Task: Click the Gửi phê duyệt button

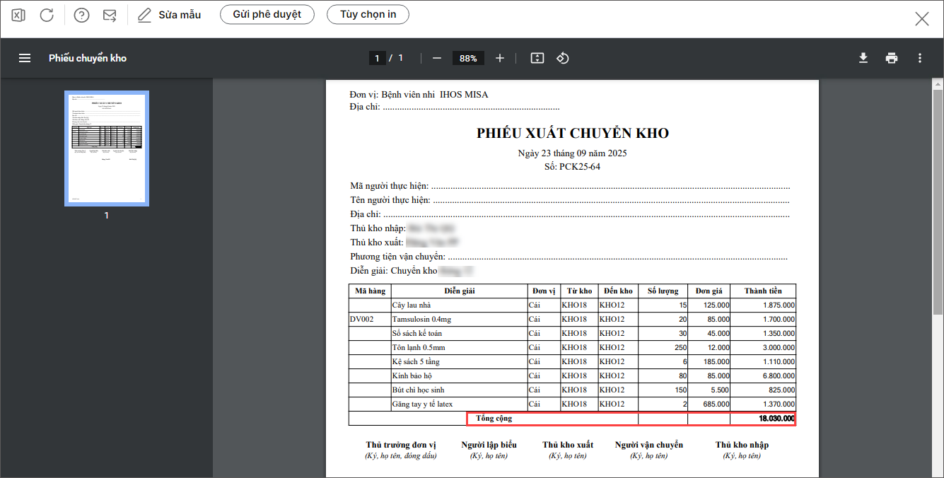Action: point(267,14)
